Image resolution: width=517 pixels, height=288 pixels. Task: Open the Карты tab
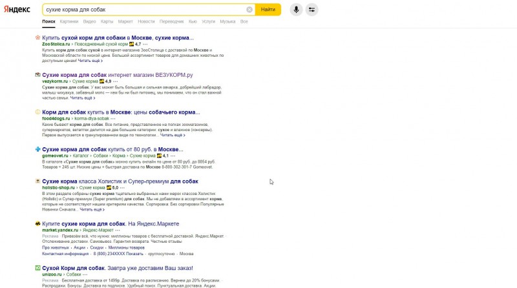click(107, 21)
